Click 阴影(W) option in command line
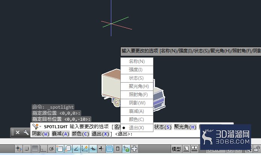 point(41,134)
